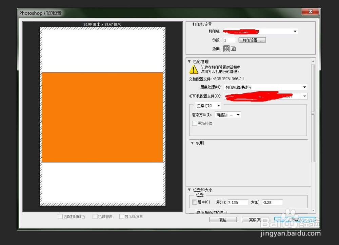Screen dimensions: 339x245
Task: Click the yellow warning icon in color management
Action: (x=194, y=70)
